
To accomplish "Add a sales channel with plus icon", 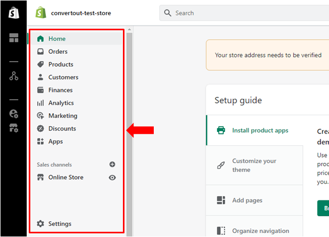I will tap(112, 164).
